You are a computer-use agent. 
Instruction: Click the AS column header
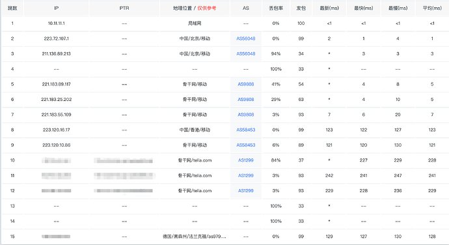pos(246,8)
